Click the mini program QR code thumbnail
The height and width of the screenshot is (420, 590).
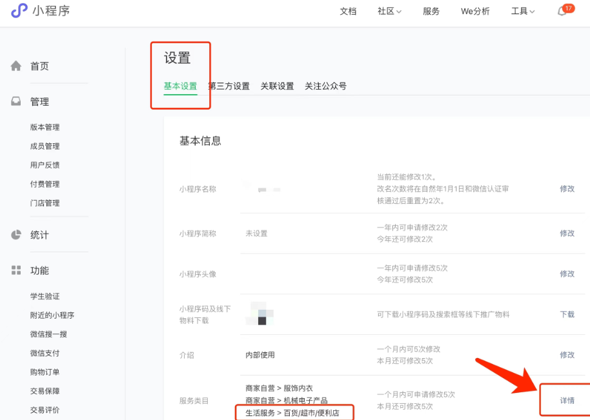click(x=261, y=314)
